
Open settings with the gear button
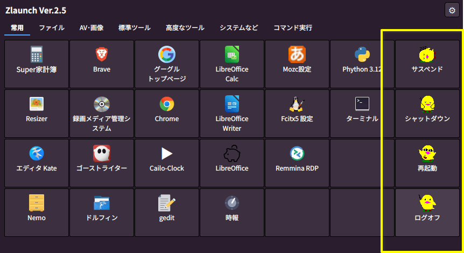452,10
